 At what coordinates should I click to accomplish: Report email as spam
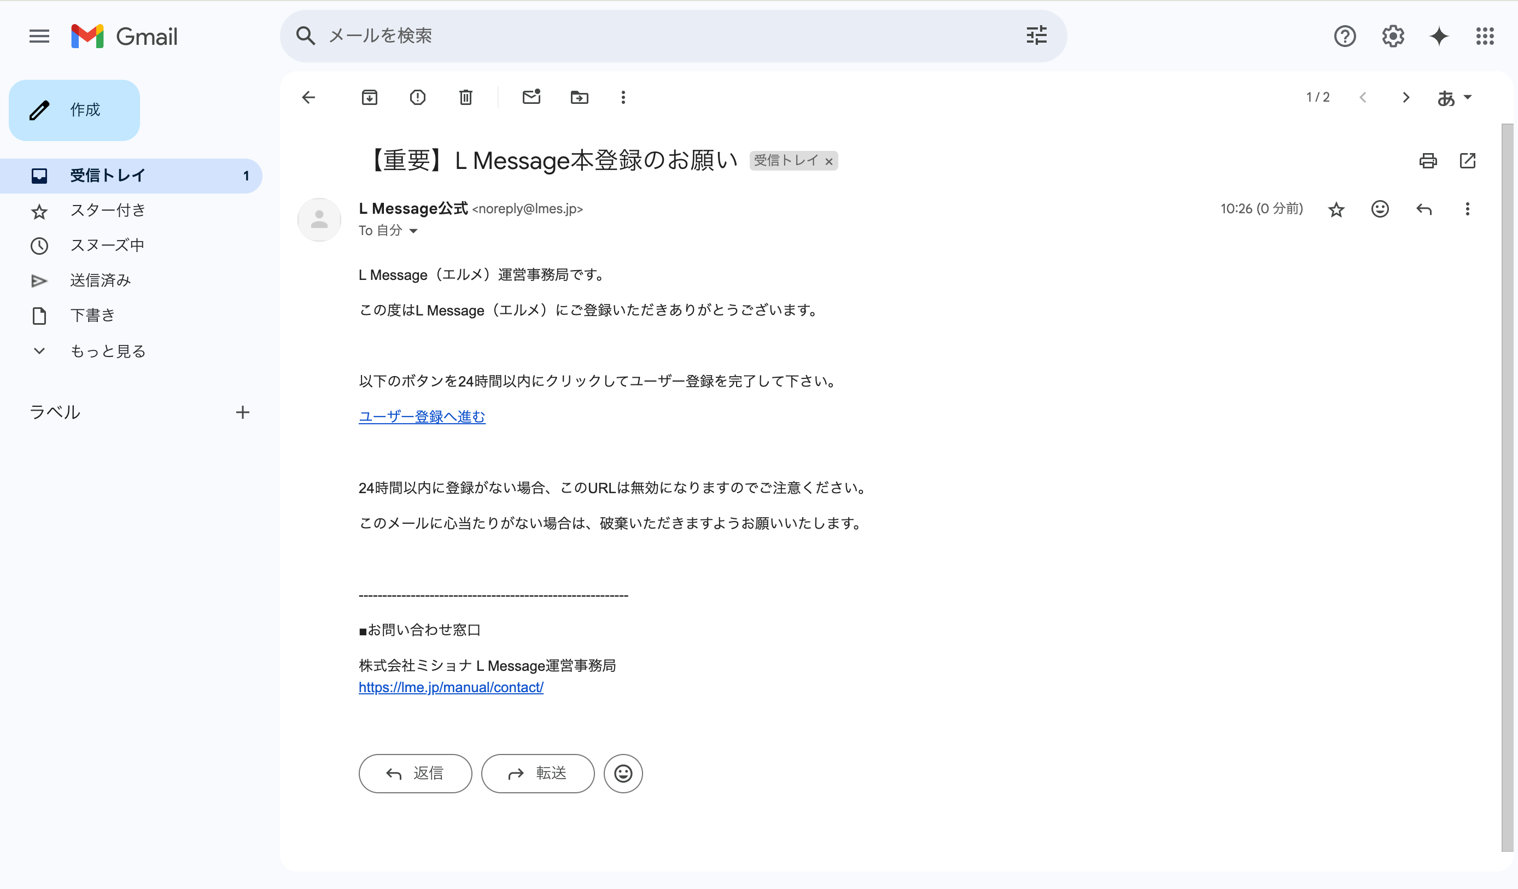[417, 97]
